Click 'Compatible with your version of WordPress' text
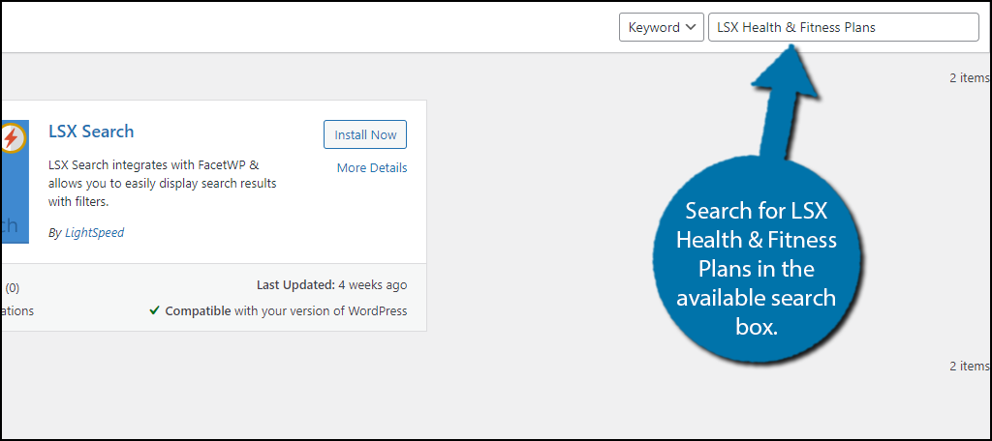Screen dimensions: 992x441 click(286, 310)
